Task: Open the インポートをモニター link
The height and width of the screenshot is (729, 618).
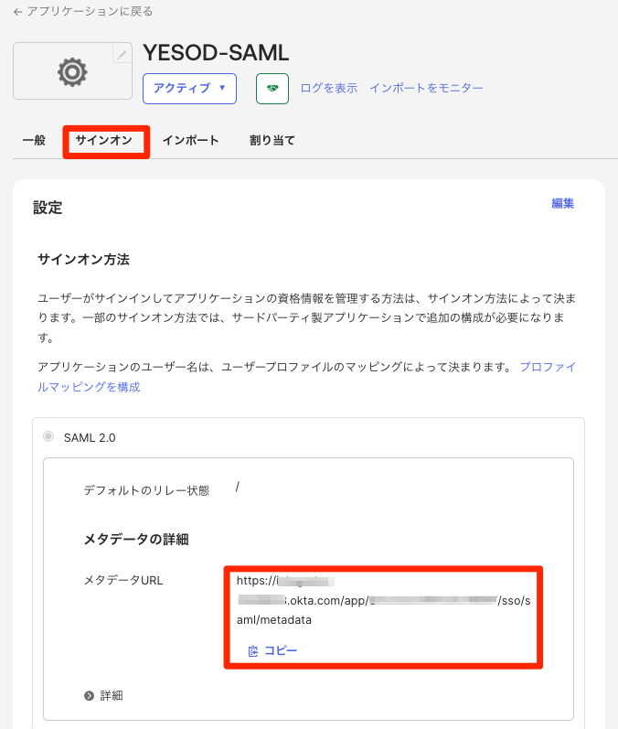Action: click(x=426, y=88)
